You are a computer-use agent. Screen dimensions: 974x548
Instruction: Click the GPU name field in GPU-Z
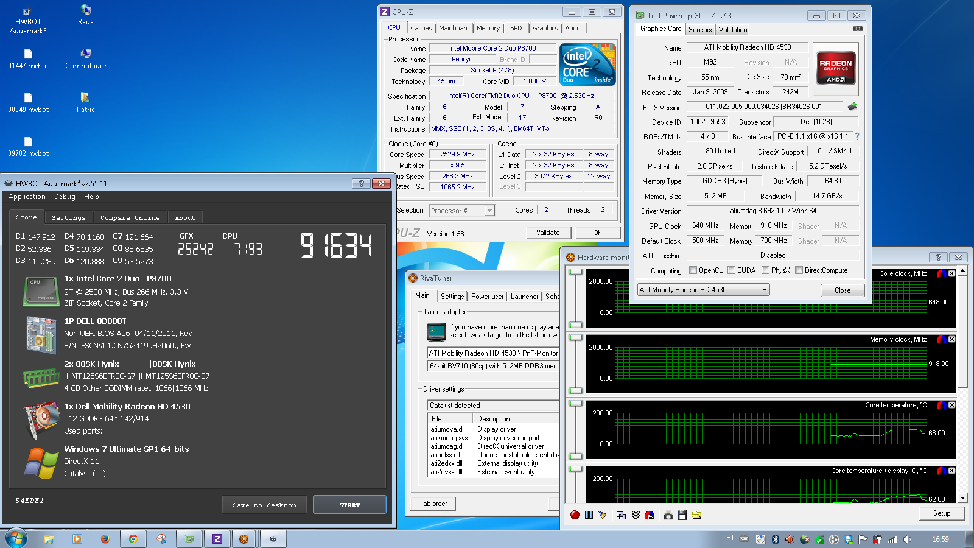pos(747,47)
